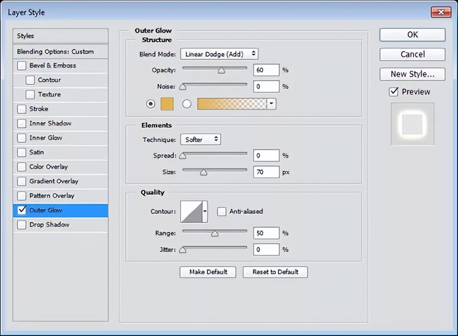Click the orange solid color swatch

[x=167, y=104]
